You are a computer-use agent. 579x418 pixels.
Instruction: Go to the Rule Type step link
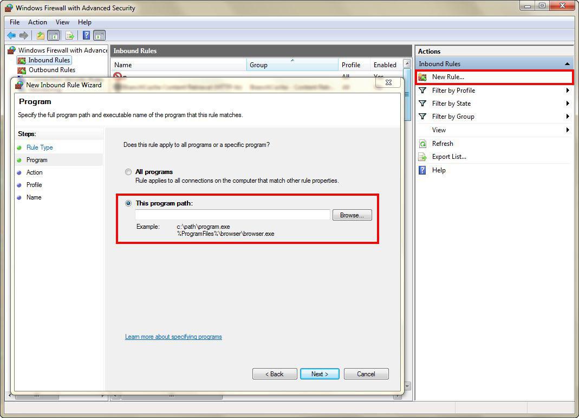point(40,147)
